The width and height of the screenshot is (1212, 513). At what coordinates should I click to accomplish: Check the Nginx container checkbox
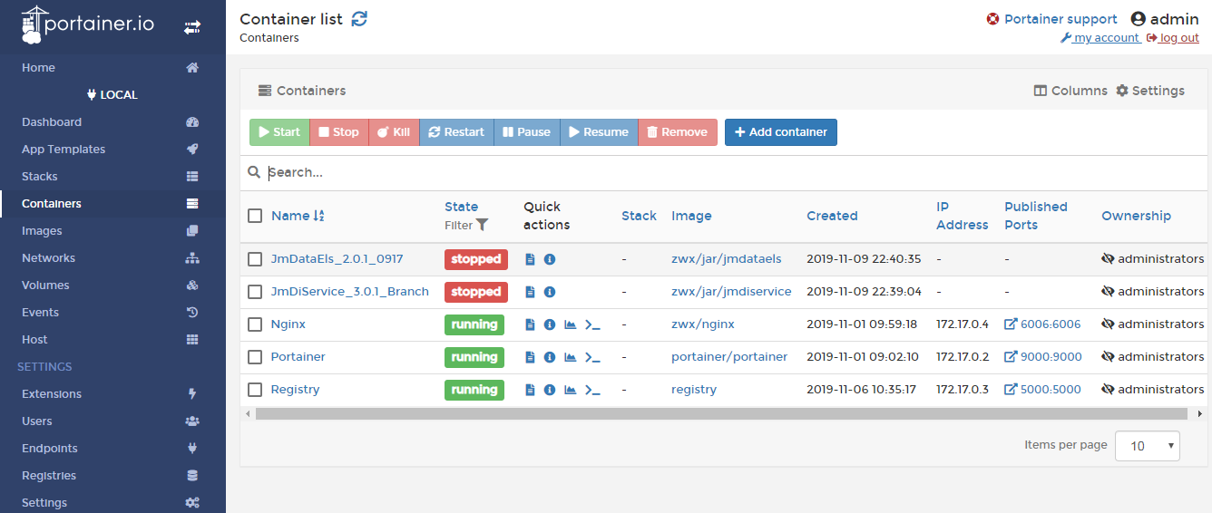(x=255, y=324)
